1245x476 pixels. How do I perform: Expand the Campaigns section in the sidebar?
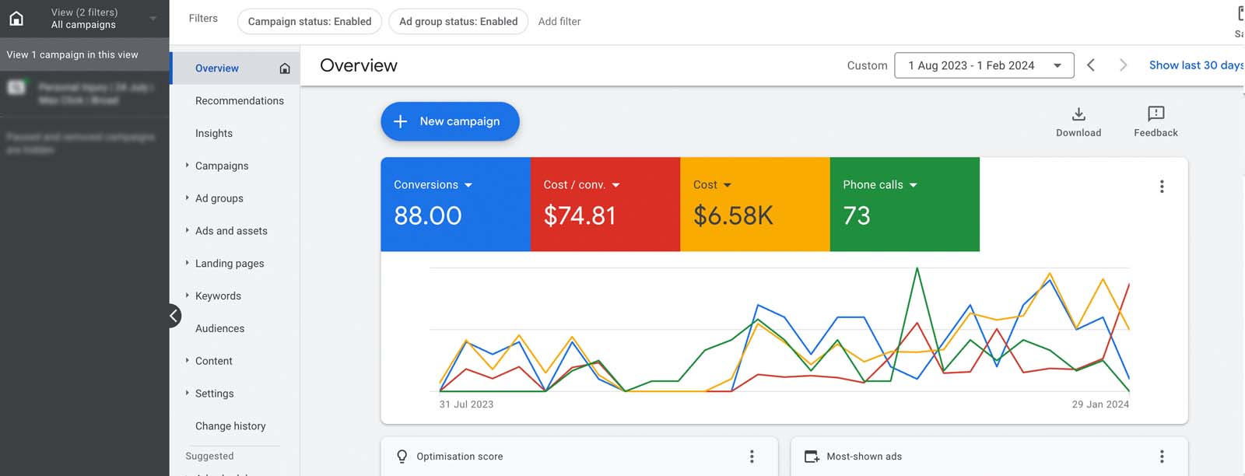coord(188,166)
